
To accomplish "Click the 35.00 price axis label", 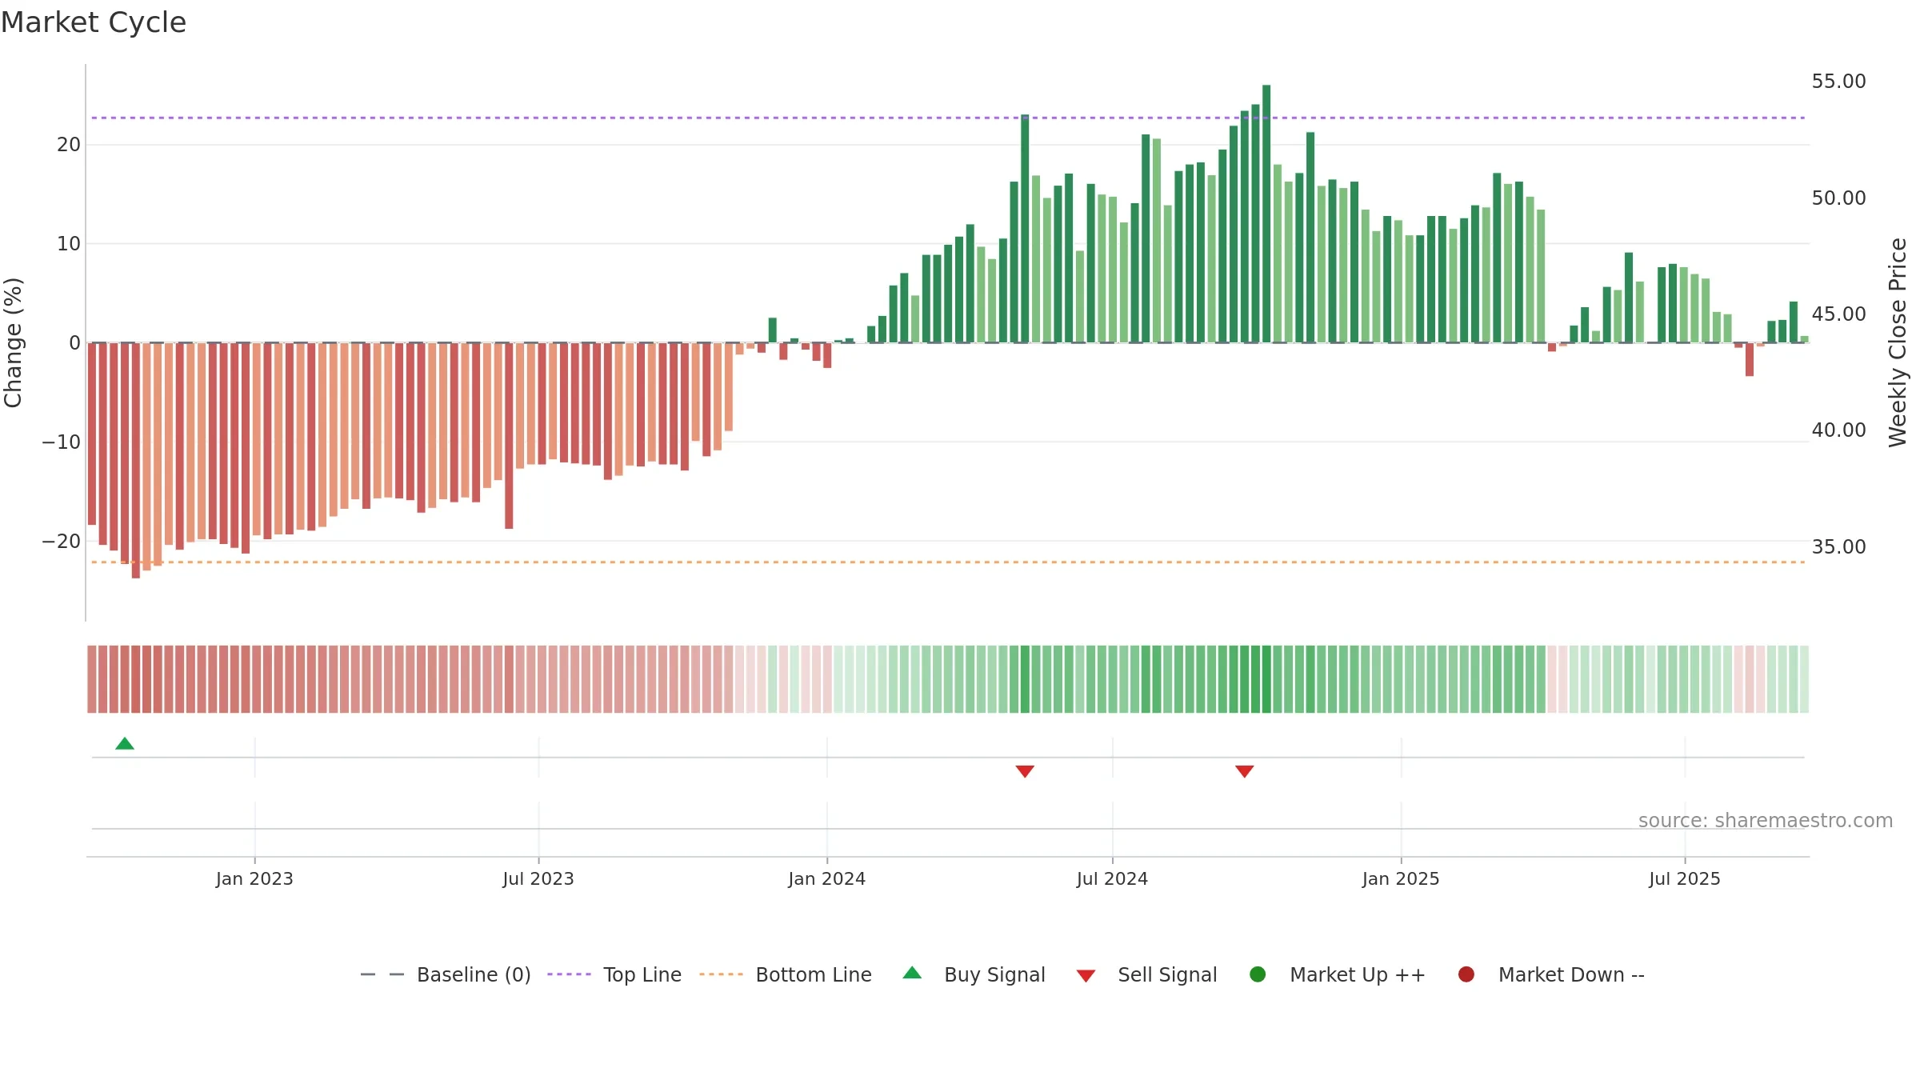I will [x=1838, y=546].
